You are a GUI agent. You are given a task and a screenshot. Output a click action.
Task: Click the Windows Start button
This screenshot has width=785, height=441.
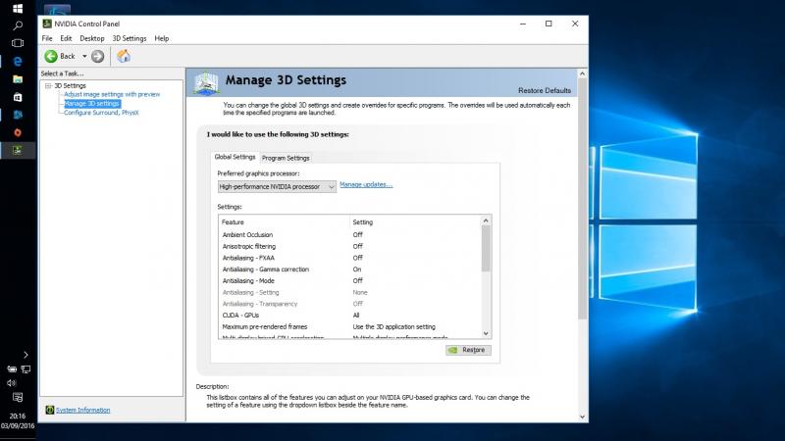click(18, 8)
